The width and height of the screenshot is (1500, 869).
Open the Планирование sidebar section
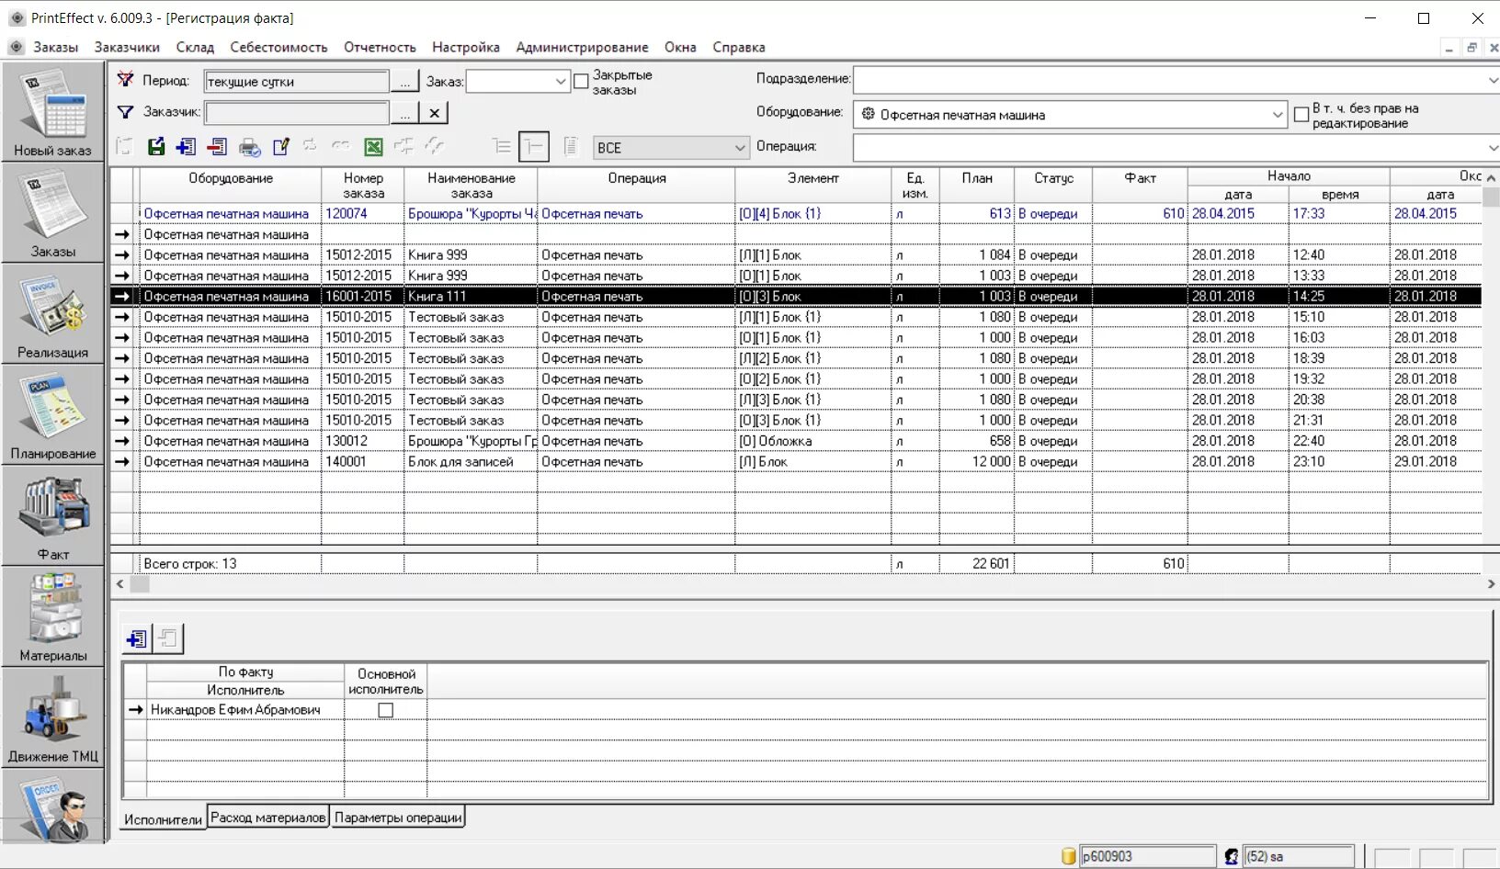(52, 415)
